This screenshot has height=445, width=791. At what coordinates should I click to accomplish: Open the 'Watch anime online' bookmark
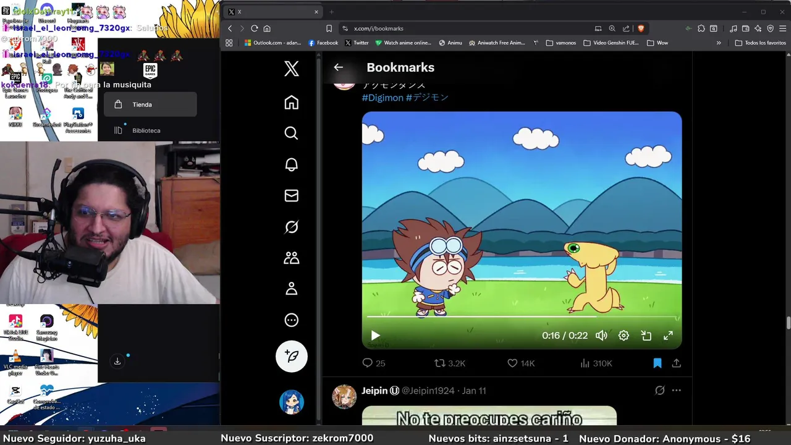tap(403, 43)
